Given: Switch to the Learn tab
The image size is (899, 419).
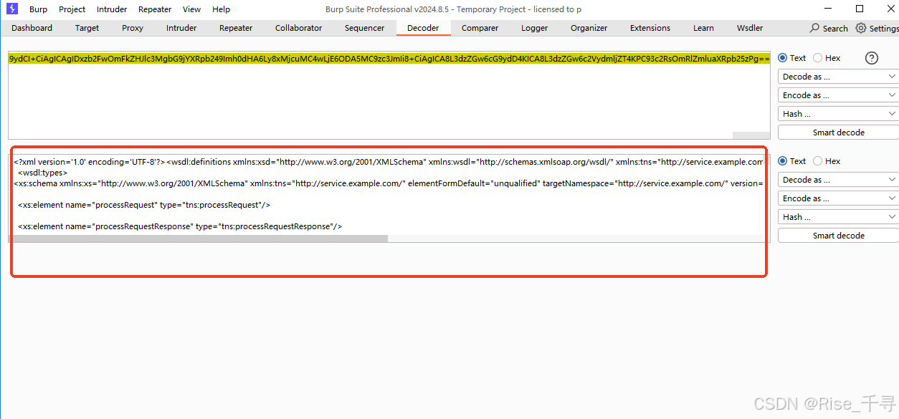Looking at the screenshot, I should 703,28.
